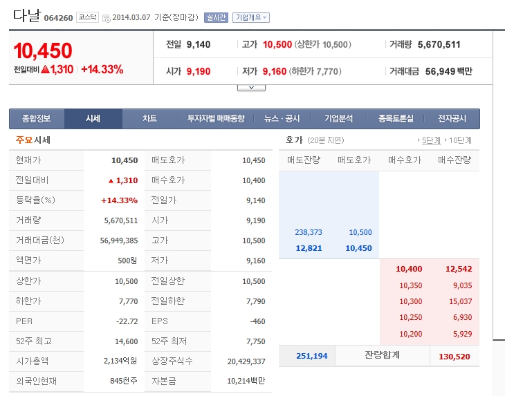Click bid price 10,400 in order book
Screen dimensions: 505x396
click(x=409, y=269)
